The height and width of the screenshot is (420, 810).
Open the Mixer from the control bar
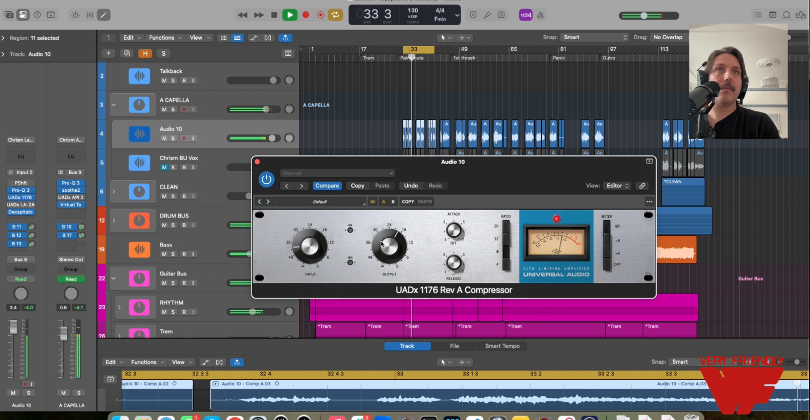[x=90, y=15]
